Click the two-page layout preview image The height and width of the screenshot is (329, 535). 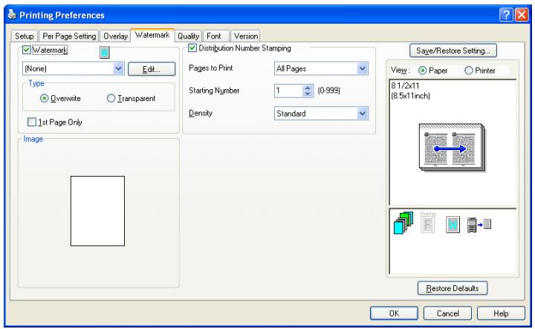[452, 147]
